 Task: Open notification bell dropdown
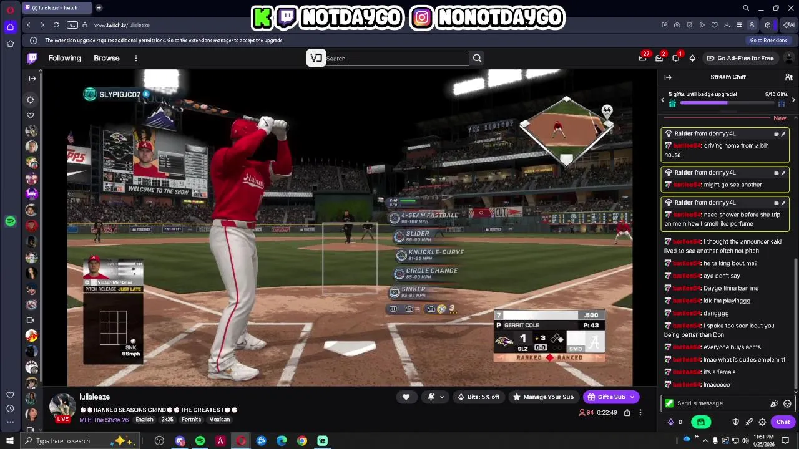(x=436, y=397)
